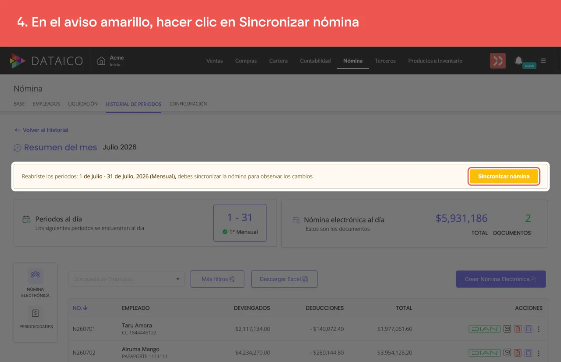
Task: Switch to the CONFIGURACIÓN tab
Action: (188, 104)
